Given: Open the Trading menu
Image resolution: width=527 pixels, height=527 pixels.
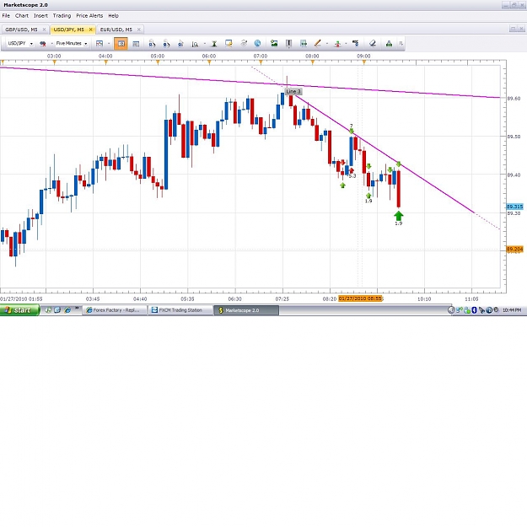Looking at the screenshot, I should click(x=62, y=15).
